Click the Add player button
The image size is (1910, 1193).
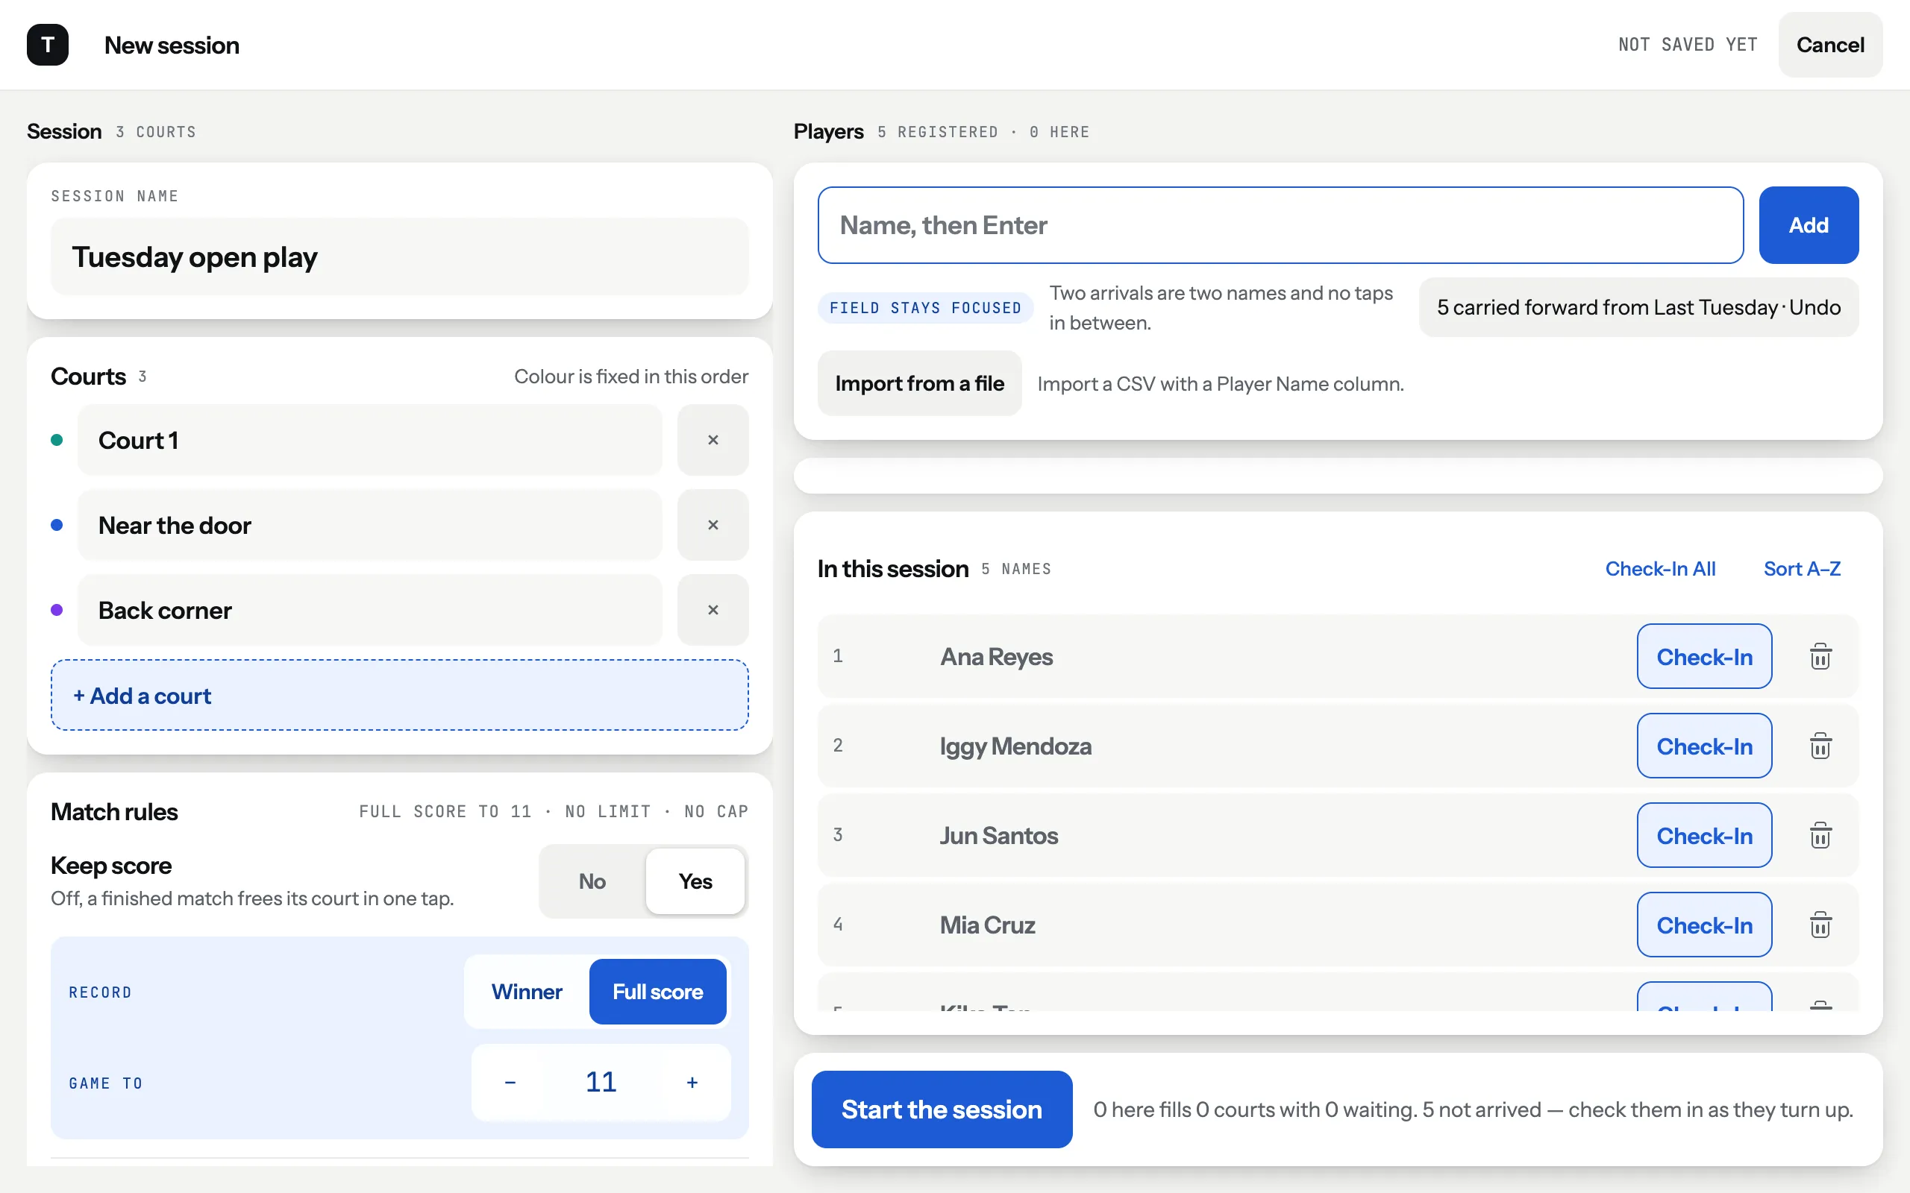click(1809, 225)
